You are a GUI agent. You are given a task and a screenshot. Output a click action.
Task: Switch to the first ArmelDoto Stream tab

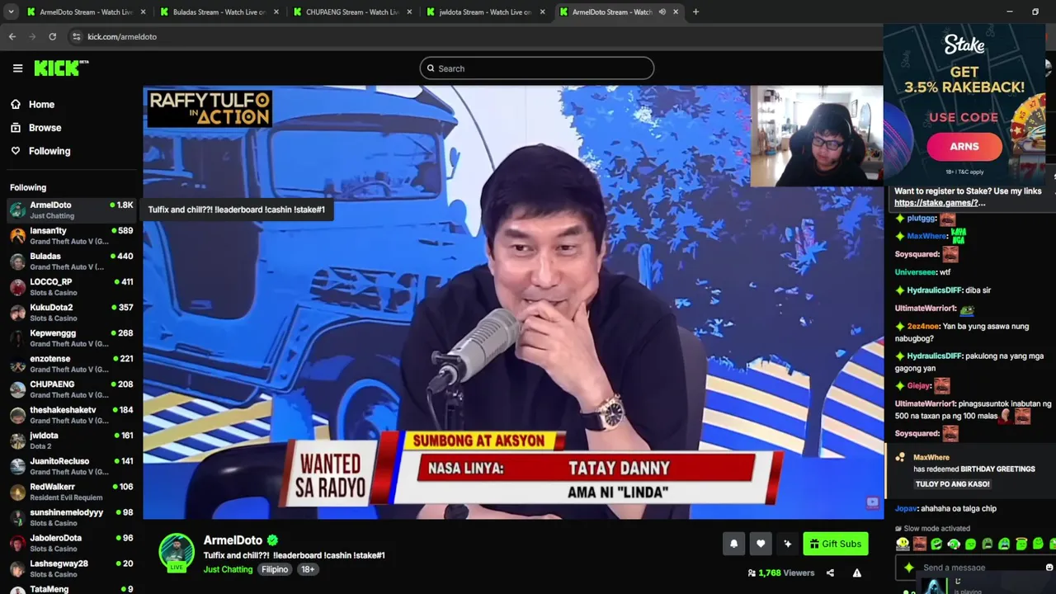click(x=86, y=12)
